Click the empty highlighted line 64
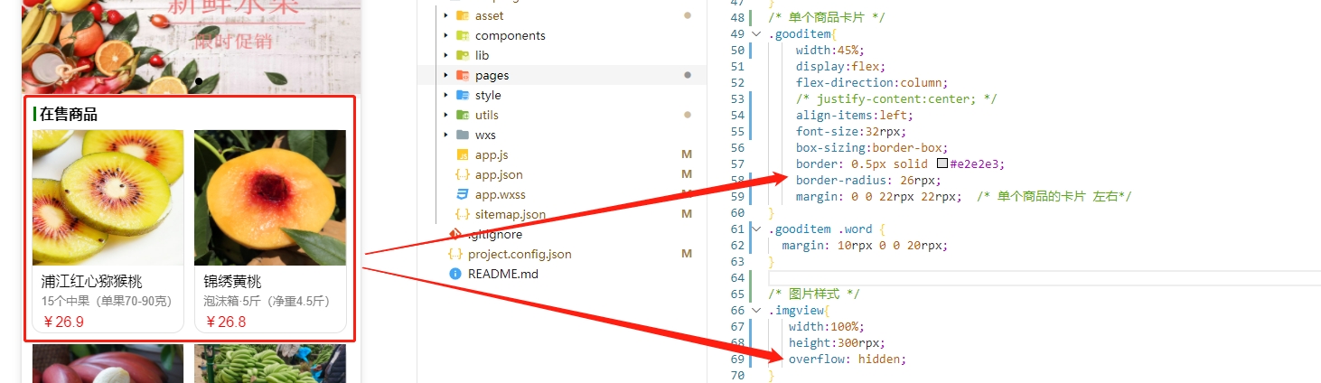Screen dimensions: 1321x383 [x=1044, y=278]
